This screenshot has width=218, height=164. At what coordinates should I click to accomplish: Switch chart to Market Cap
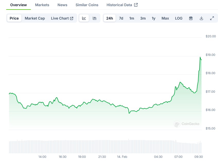[x=35, y=18]
